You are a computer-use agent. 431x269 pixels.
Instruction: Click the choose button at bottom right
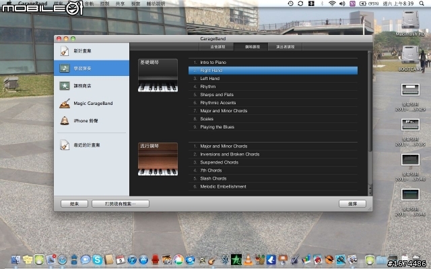[352, 204]
